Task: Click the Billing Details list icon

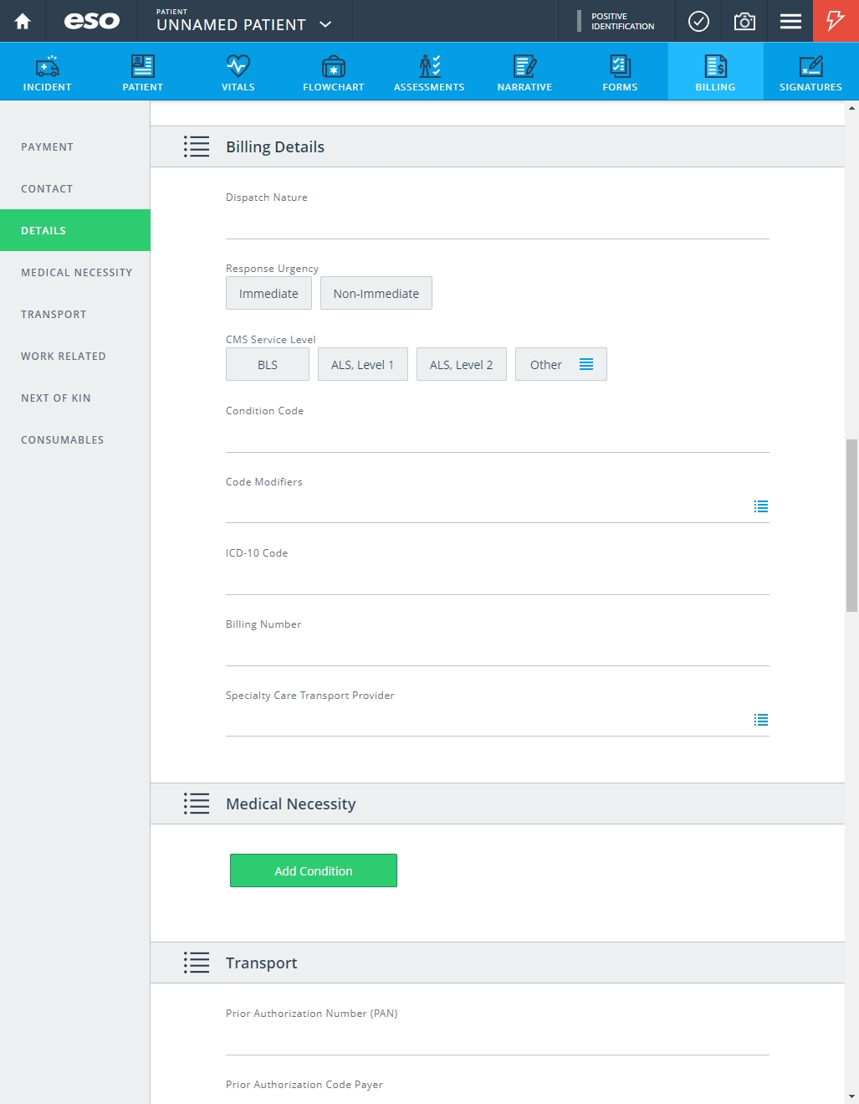Action: [x=197, y=146]
